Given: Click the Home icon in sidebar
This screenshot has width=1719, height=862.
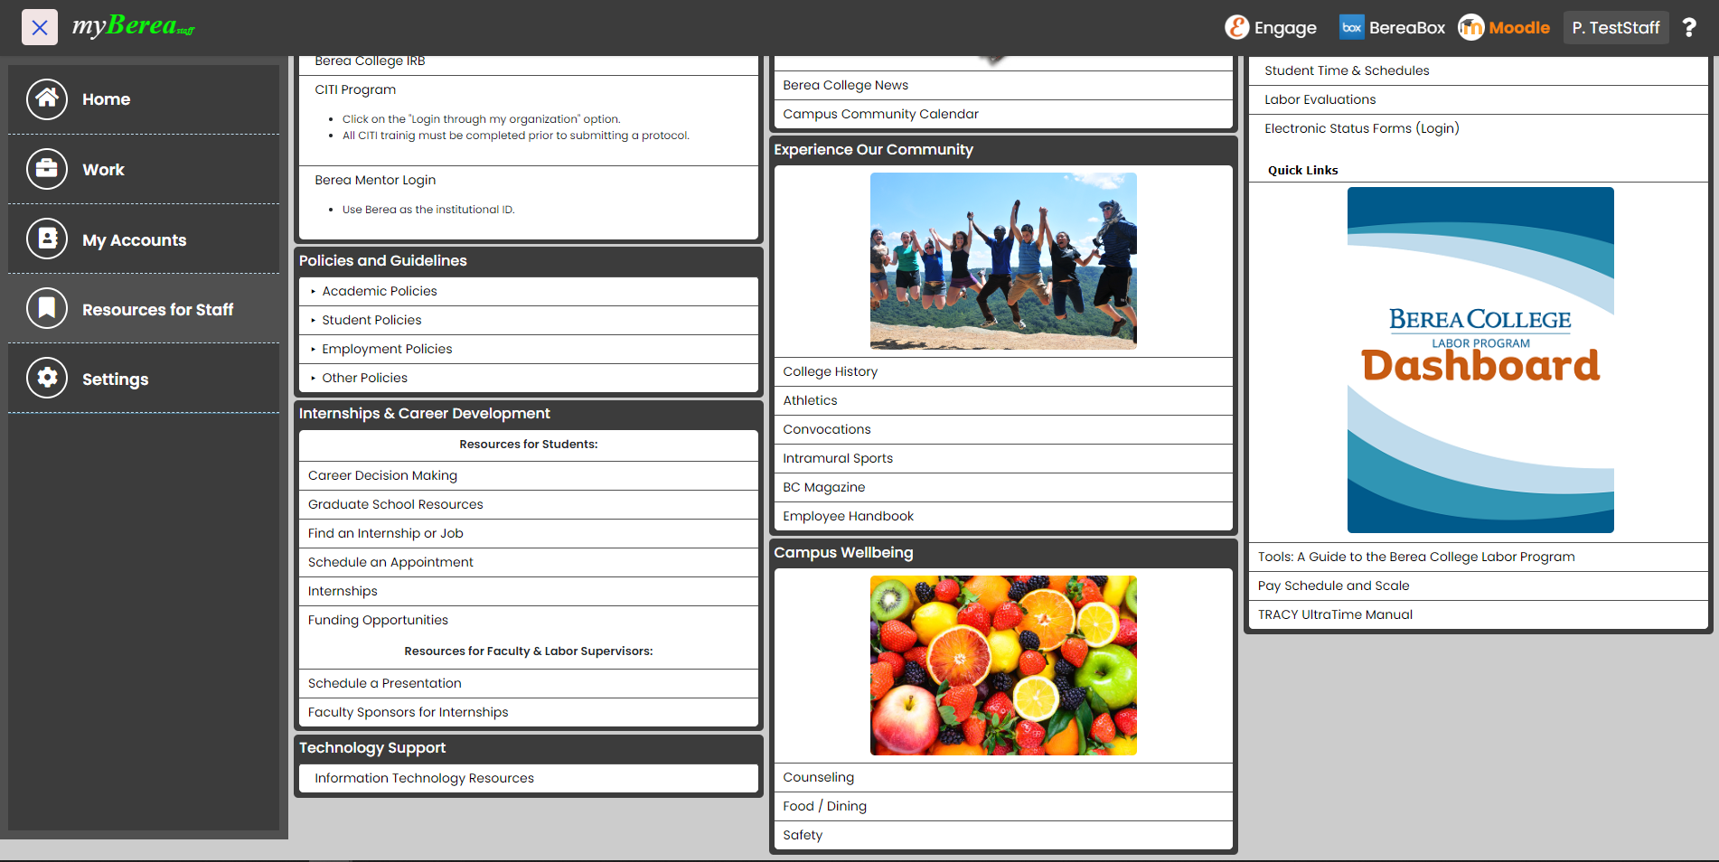Looking at the screenshot, I should click(x=47, y=99).
